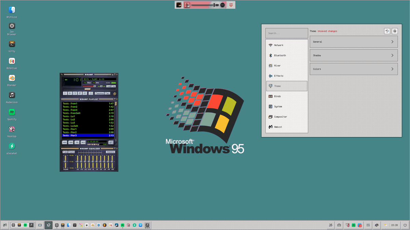Toggle Winamp PL playlist window button
The height and width of the screenshot is (230, 410).
pyautogui.click(x=113, y=86)
